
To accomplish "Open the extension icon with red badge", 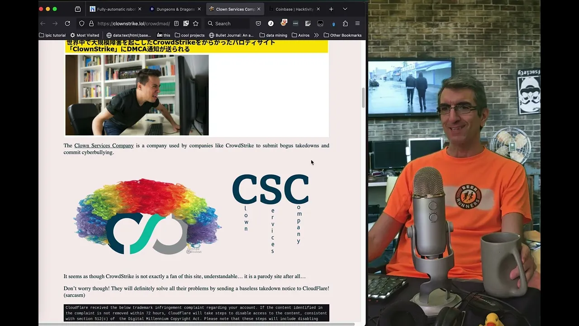I will (x=284, y=23).
